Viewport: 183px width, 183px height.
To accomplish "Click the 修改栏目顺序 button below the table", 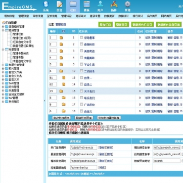I will click(x=61, y=118).
